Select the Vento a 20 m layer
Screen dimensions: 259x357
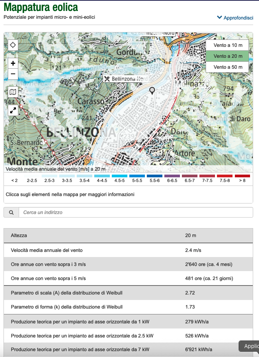coord(227,56)
